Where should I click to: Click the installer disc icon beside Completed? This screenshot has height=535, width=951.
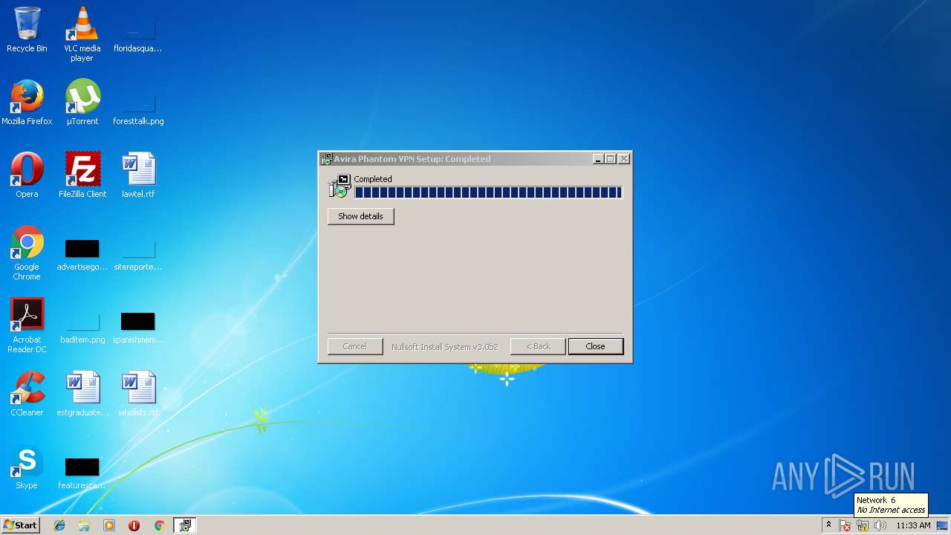tap(340, 187)
